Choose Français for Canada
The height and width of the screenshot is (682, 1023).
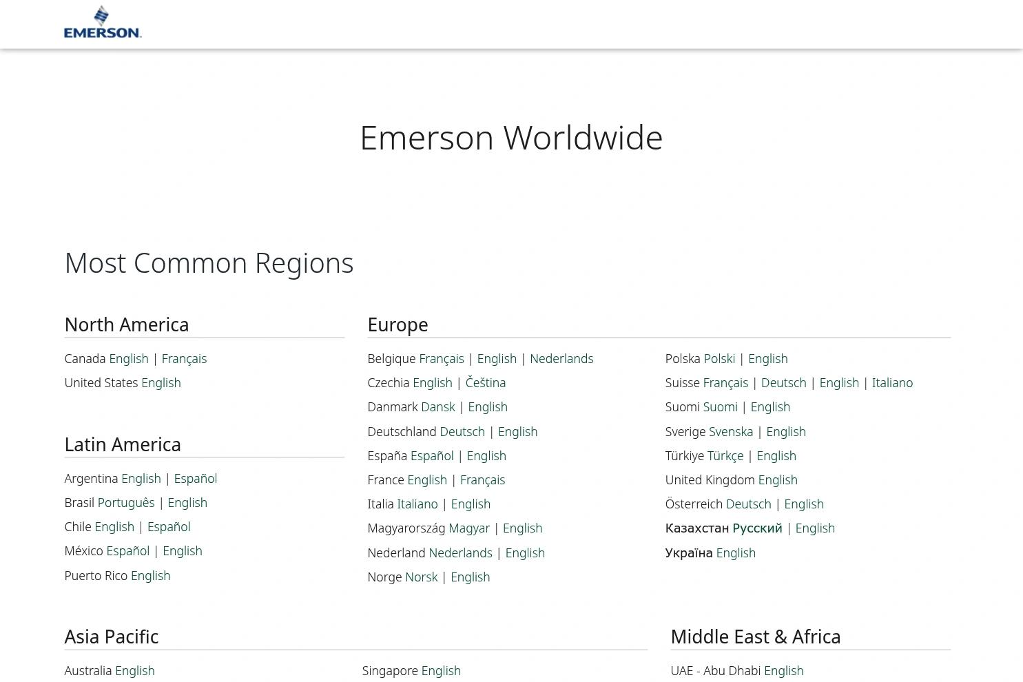(184, 358)
